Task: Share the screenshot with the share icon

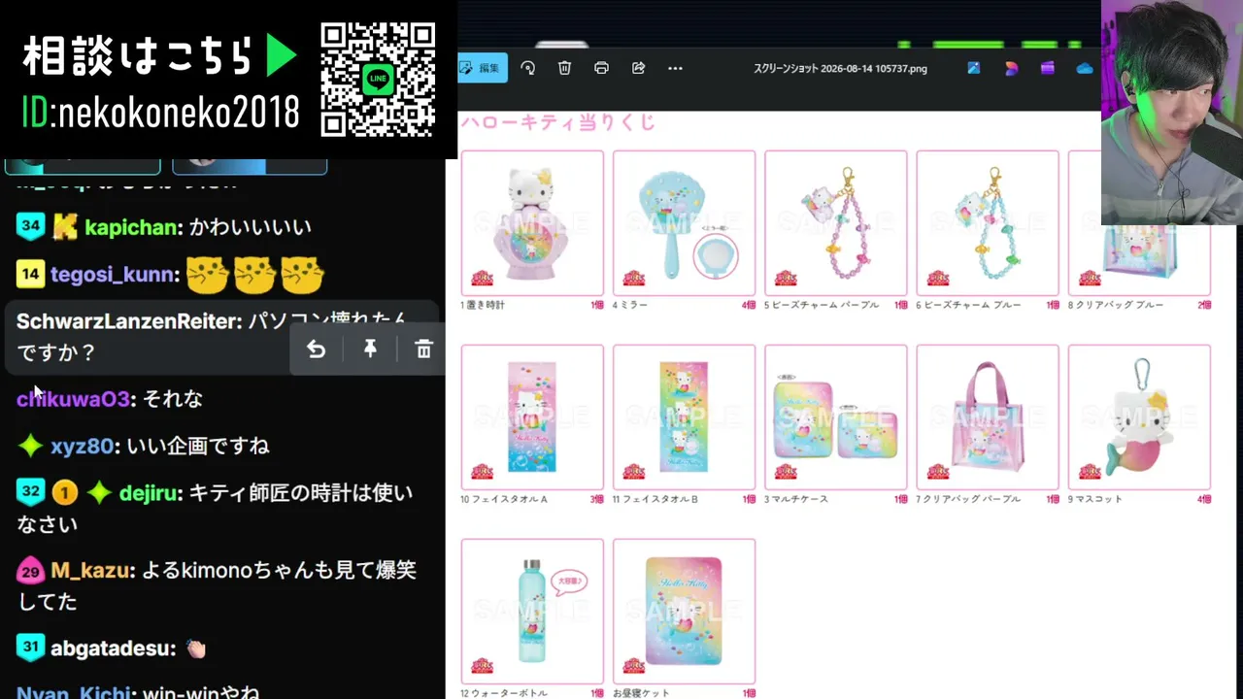Action: pos(638,68)
